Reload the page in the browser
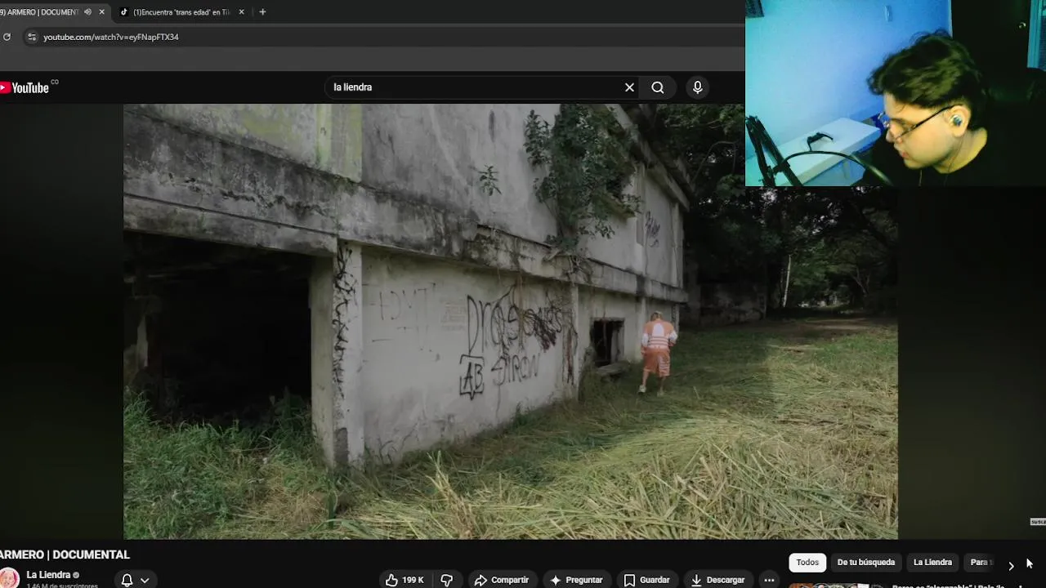Viewport: 1046px width, 588px height. 7,37
